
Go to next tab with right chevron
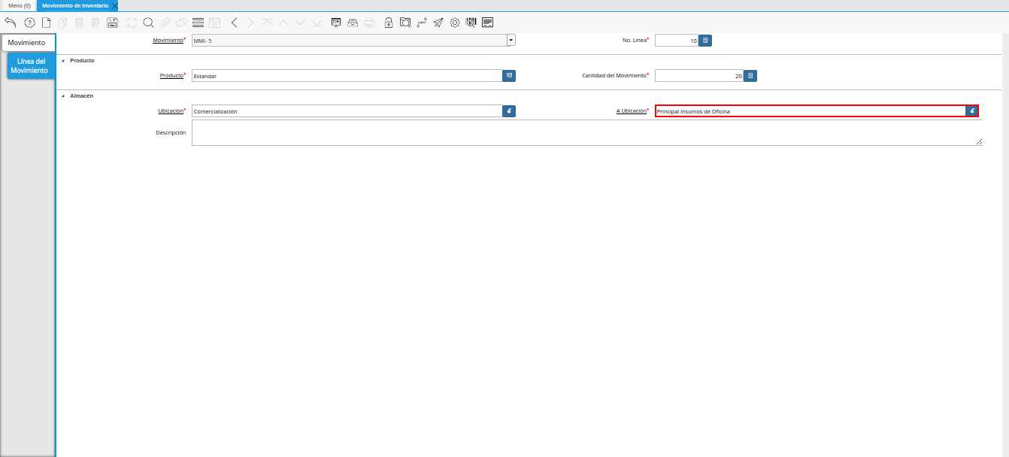point(251,23)
